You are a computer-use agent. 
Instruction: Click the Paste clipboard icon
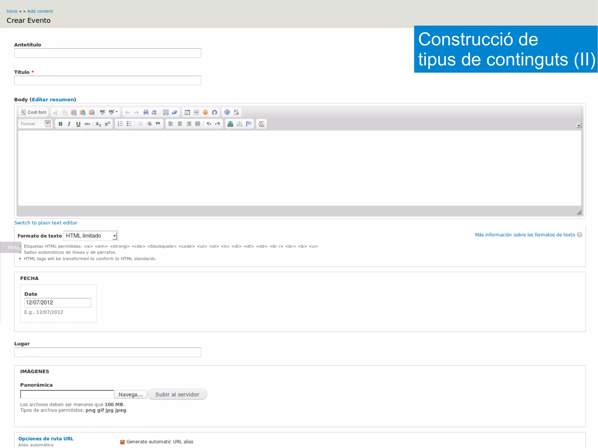pos(74,112)
